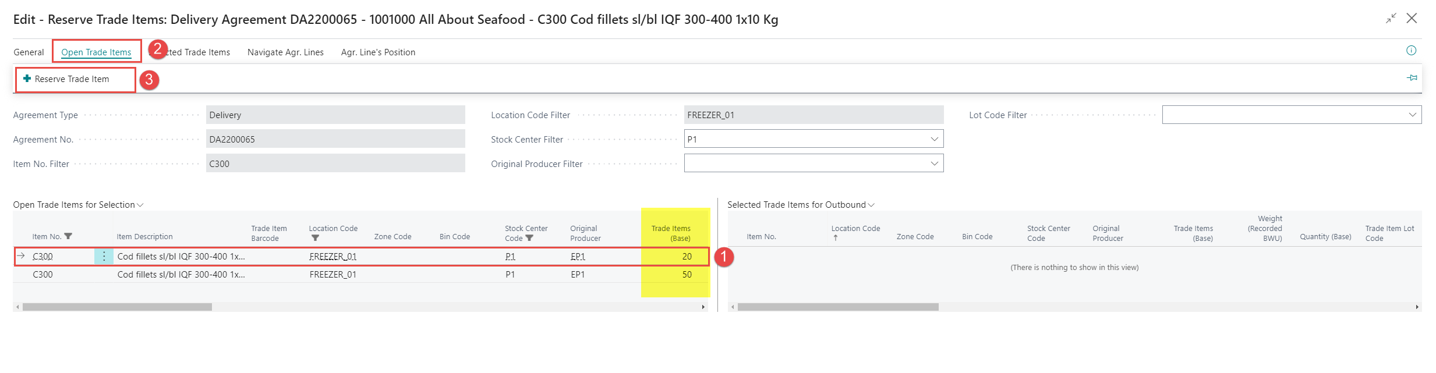The width and height of the screenshot is (1436, 373).
Task: Click the pin icon on action bar
Action: [1412, 78]
